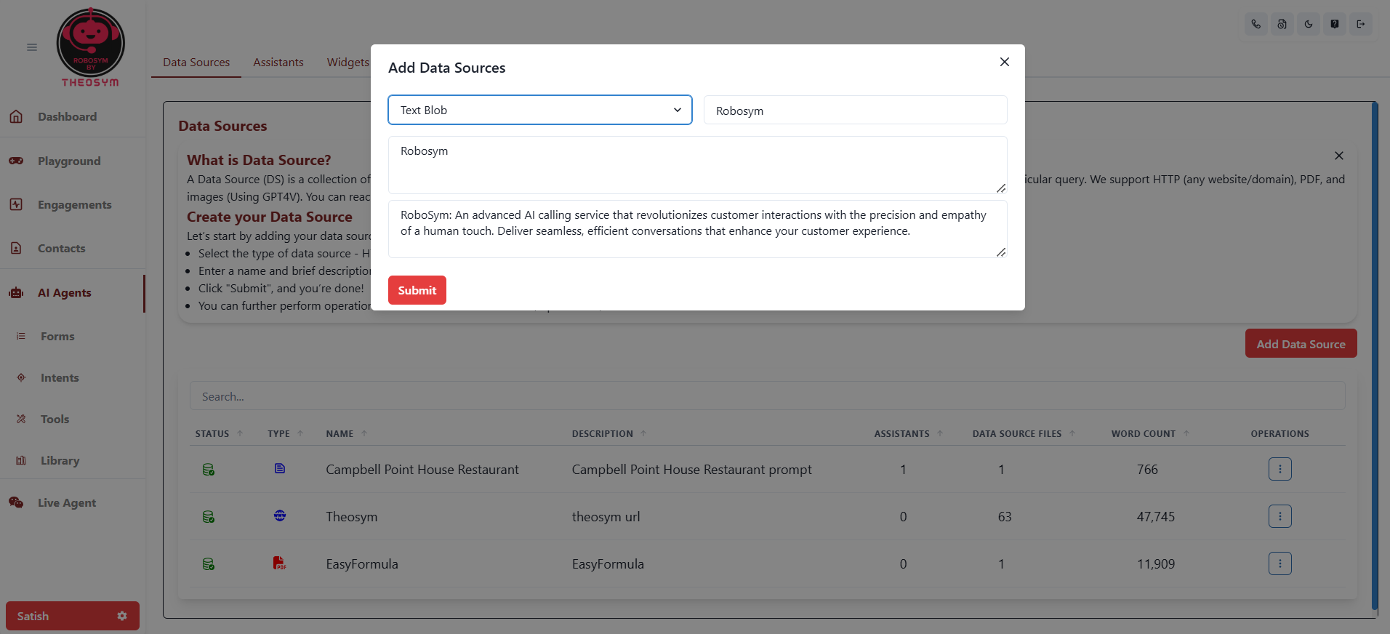Viewport: 1390px width, 634px height.
Task: Submit the Add Data Sources form
Action: point(417,290)
